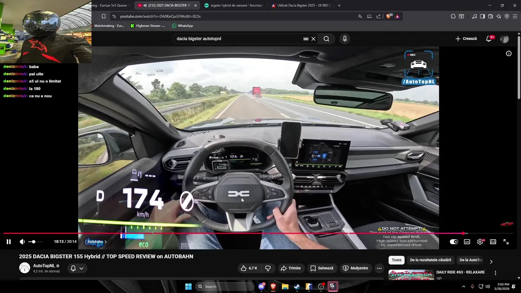Open the video settings gear
The width and height of the screenshot is (521, 293).
tap(480, 242)
